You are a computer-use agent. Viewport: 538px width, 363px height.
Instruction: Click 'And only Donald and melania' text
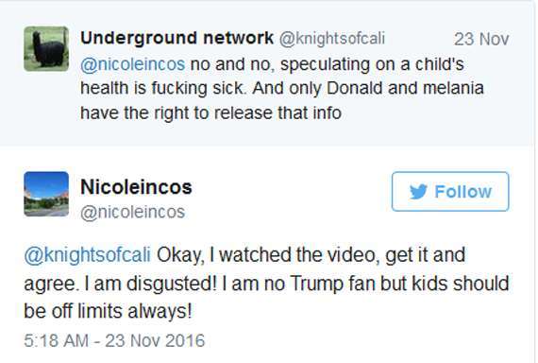pos(368,88)
